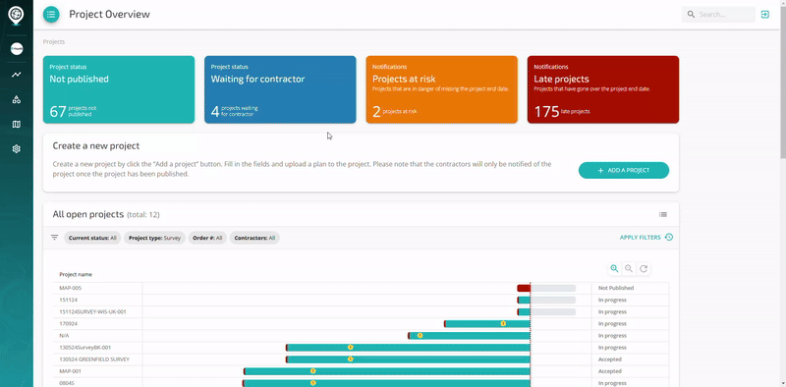Open the analytics trend line icon
786x387 pixels.
pos(17,75)
